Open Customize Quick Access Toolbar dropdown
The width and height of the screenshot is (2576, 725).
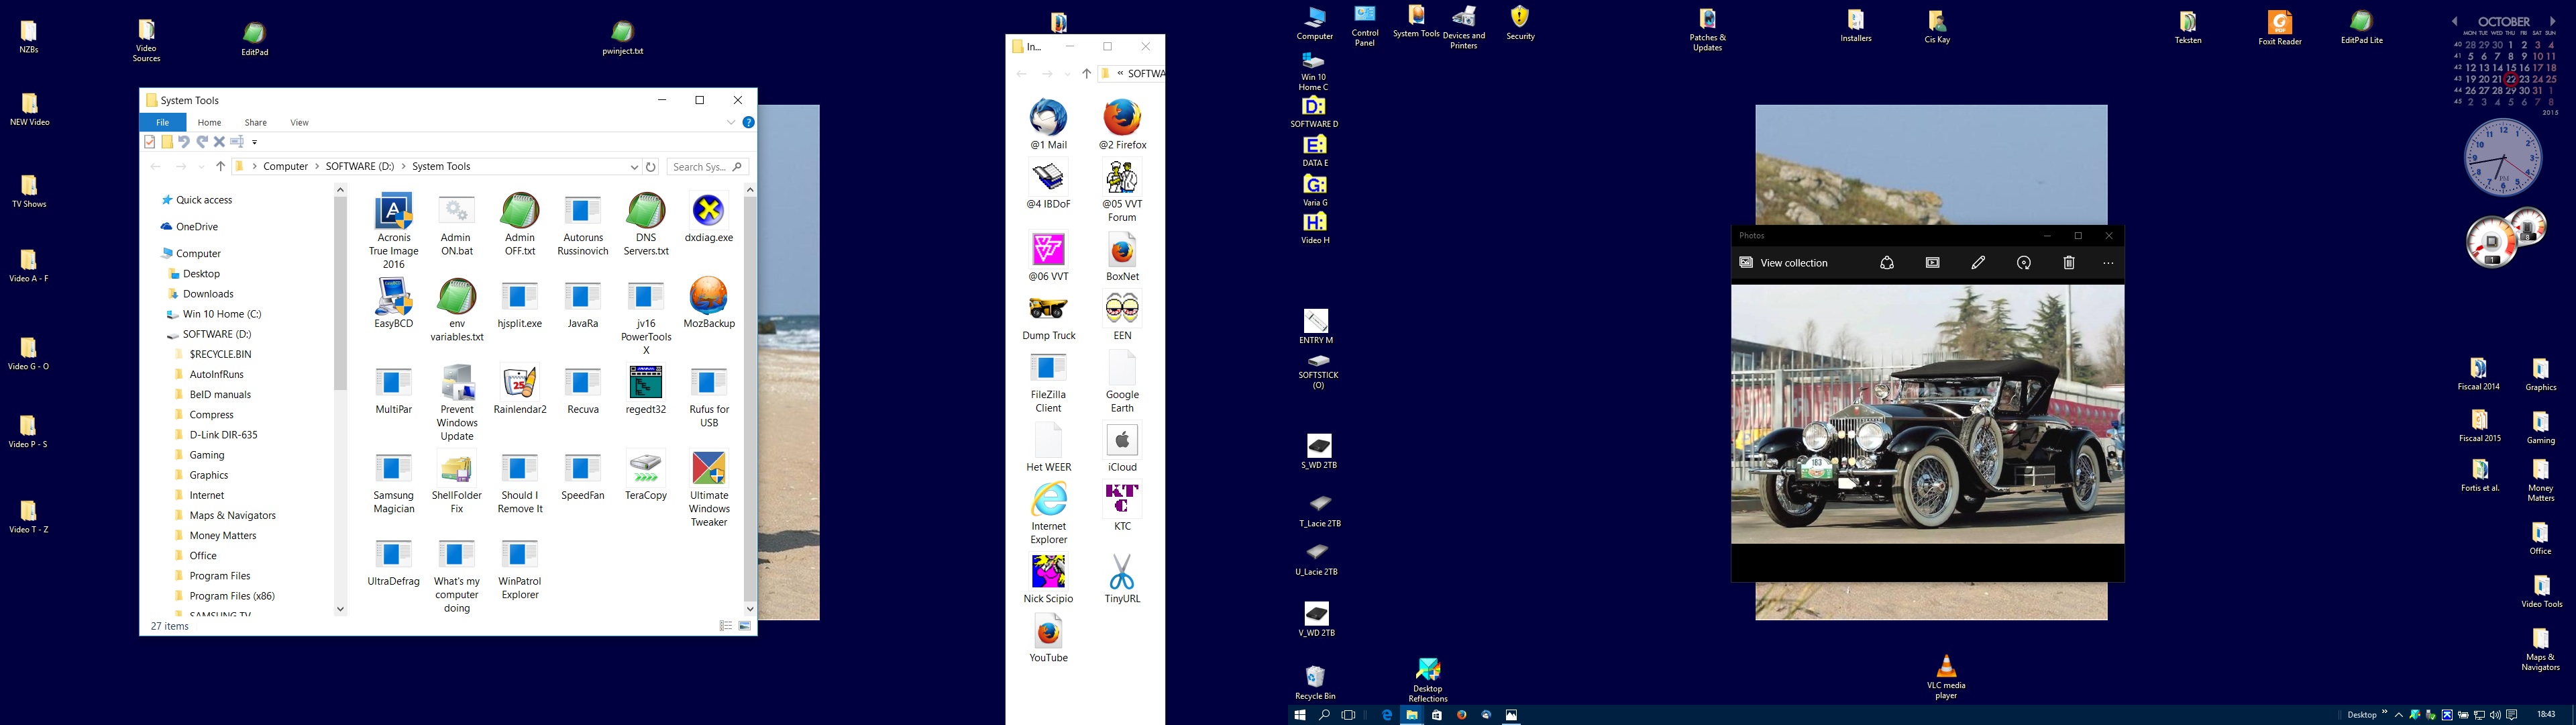coord(255,142)
